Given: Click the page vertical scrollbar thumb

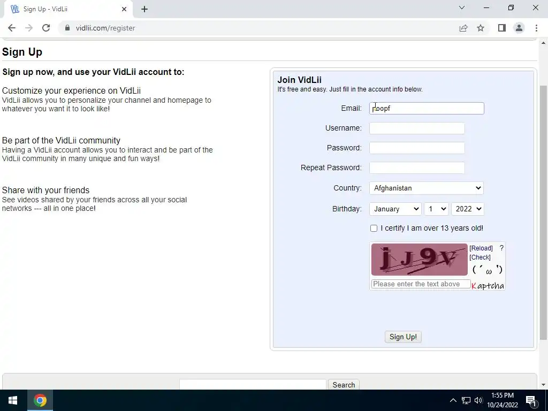Looking at the screenshot, I should tap(543, 212).
